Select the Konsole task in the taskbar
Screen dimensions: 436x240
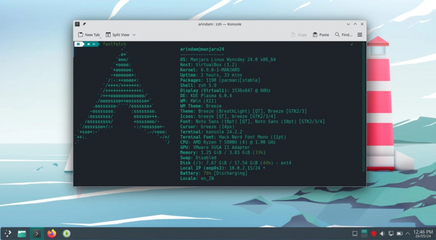point(37,233)
